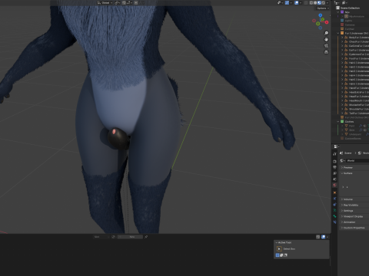Image resolution: width=369 pixels, height=276 pixels.
Task: Click the red X axis on the navigation gizmo
Action: [327, 22]
